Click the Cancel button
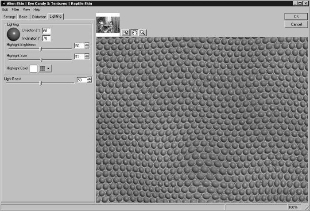The width and height of the screenshot is (310, 211). [x=296, y=24]
